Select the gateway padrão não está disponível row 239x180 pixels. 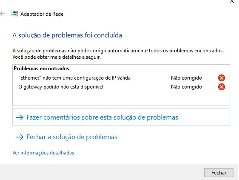(121, 87)
